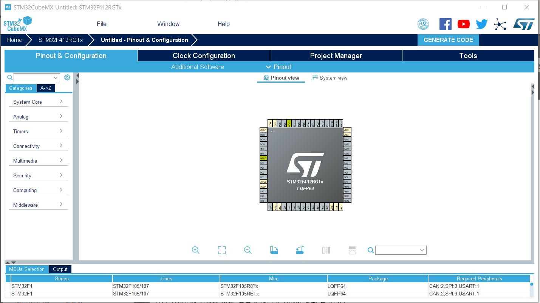This screenshot has width=540, height=303.
Task: Click the ST logo in the header
Action: coord(523,24)
